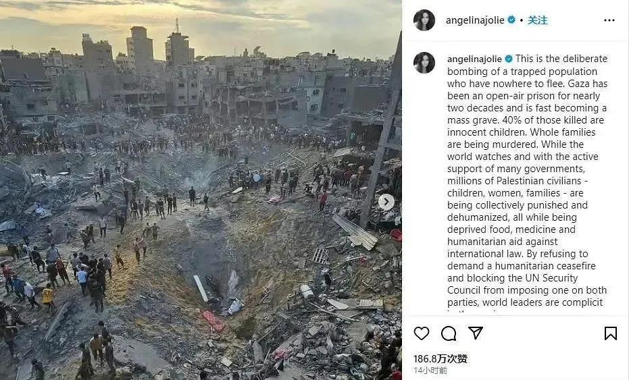Open comments with the speech bubble icon
The image size is (629, 380).
pyautogui.click(x=449, y=333)
